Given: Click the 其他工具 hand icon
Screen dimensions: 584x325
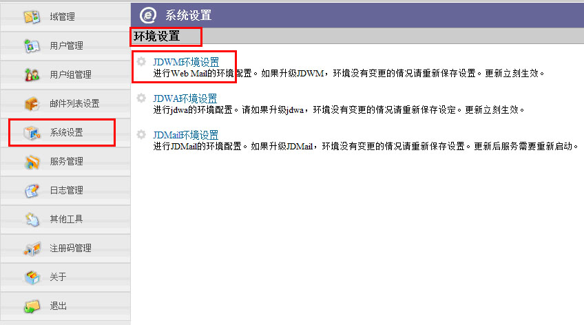Looking at the screenshot, I should 32,219.
